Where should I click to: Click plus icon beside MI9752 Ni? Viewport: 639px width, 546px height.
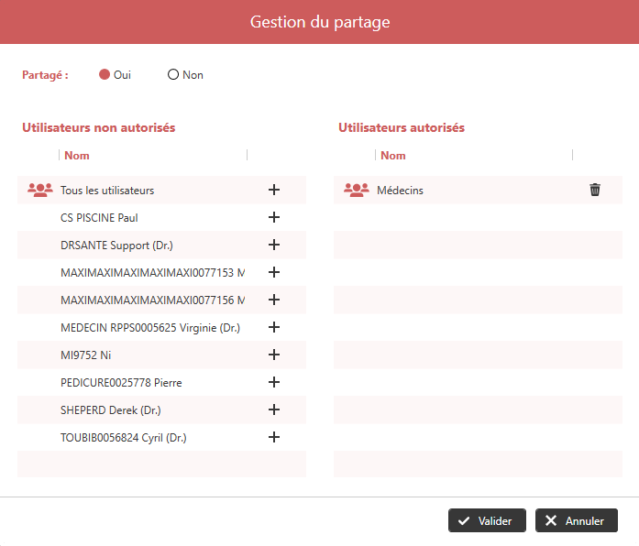click(273, 355)
